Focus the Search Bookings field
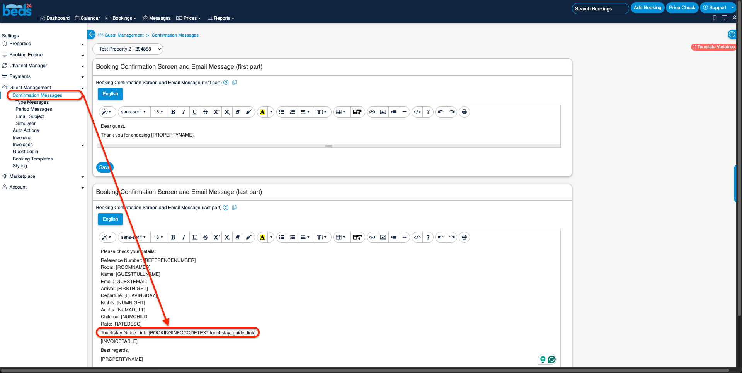Screen dimensions: 742x373 tap(600, 8)
